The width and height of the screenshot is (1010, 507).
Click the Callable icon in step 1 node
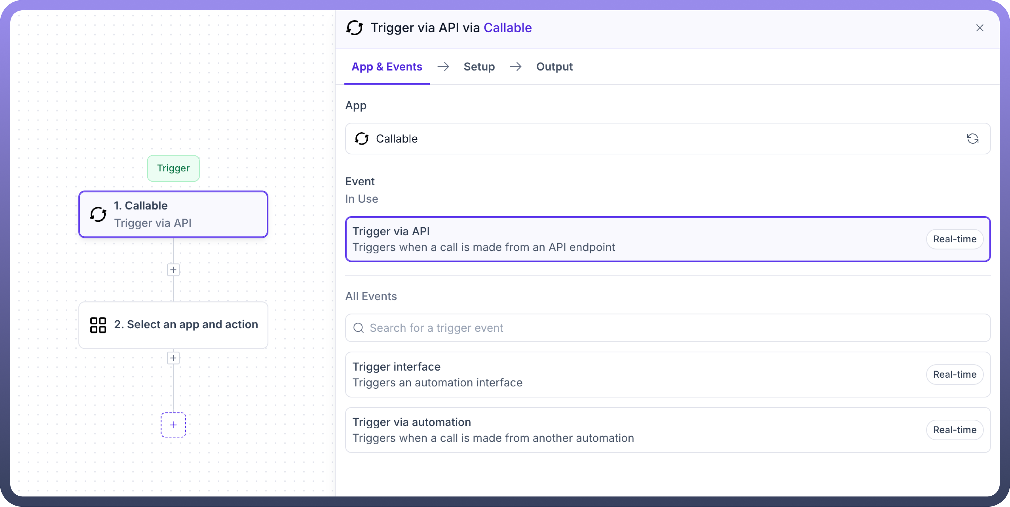pyautogui.click(x=98, y=214)
